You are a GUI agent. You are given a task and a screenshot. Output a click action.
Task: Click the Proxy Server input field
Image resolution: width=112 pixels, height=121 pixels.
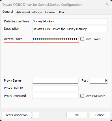pyautogui.click(x=55, y=80)
